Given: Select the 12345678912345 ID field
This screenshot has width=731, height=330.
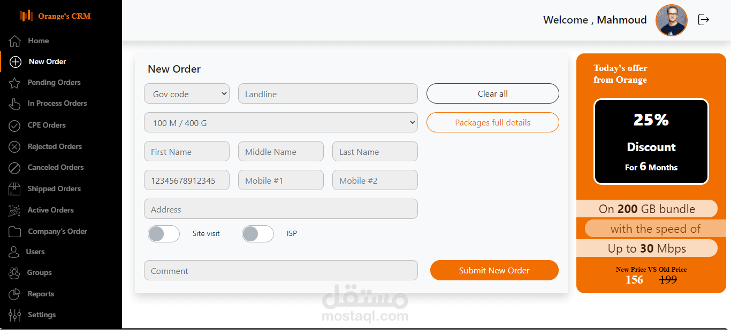Looking at the screenshot, I should (x=187, y=180).
